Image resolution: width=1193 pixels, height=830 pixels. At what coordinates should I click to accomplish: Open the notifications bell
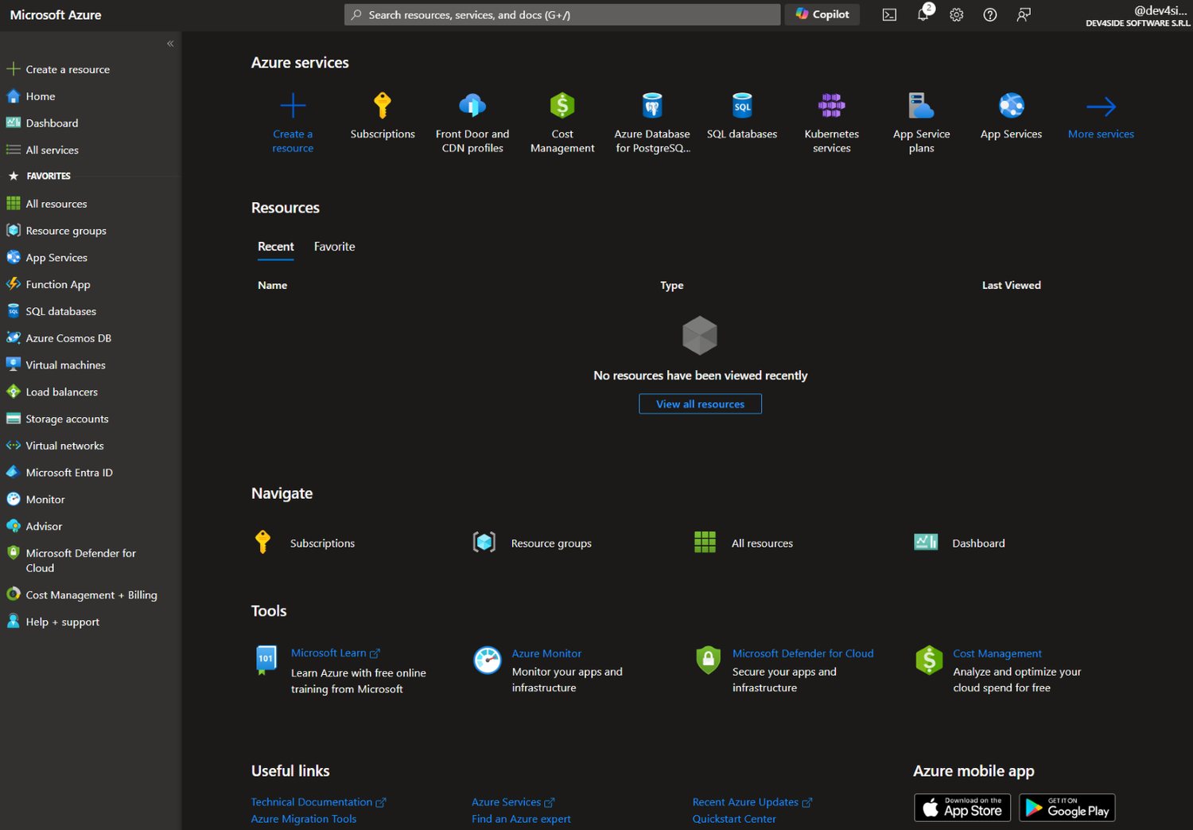point(923,14)
